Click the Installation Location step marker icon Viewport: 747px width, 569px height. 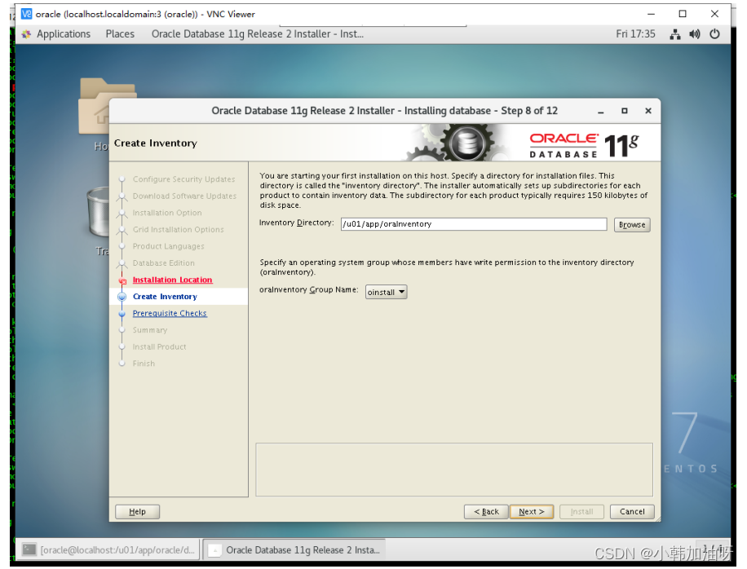click(122, 281)
